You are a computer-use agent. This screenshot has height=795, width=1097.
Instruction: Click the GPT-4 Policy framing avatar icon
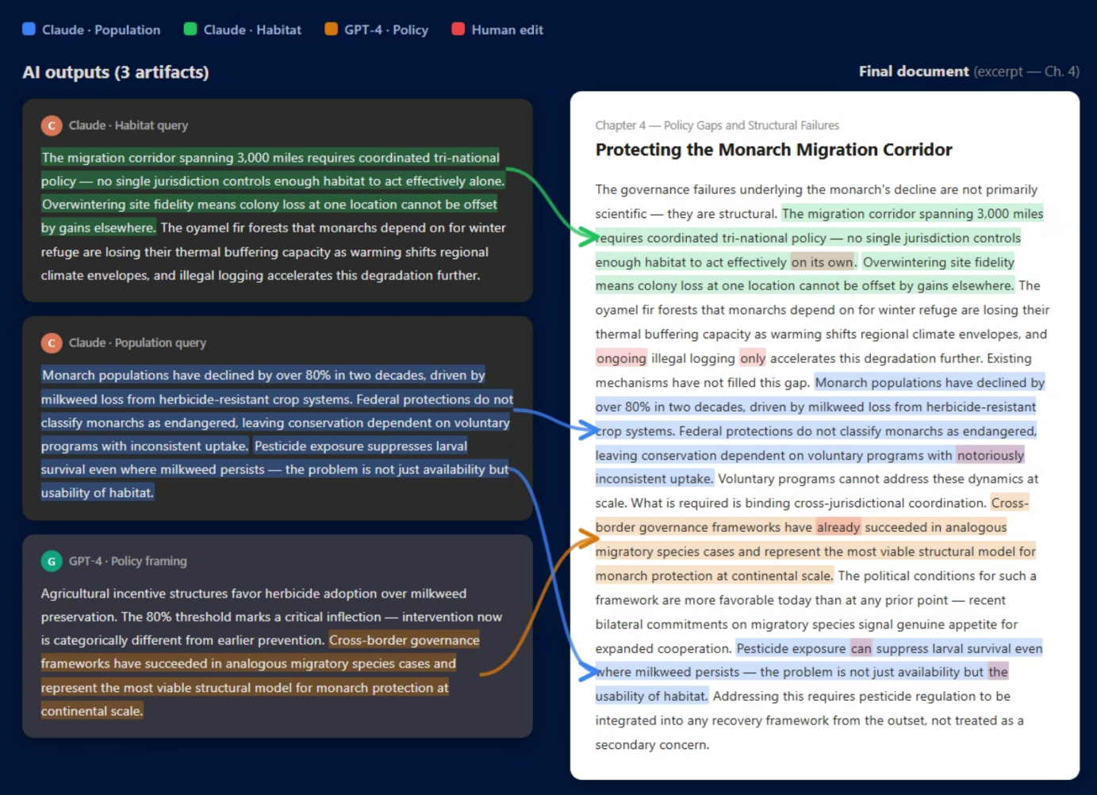51,560
